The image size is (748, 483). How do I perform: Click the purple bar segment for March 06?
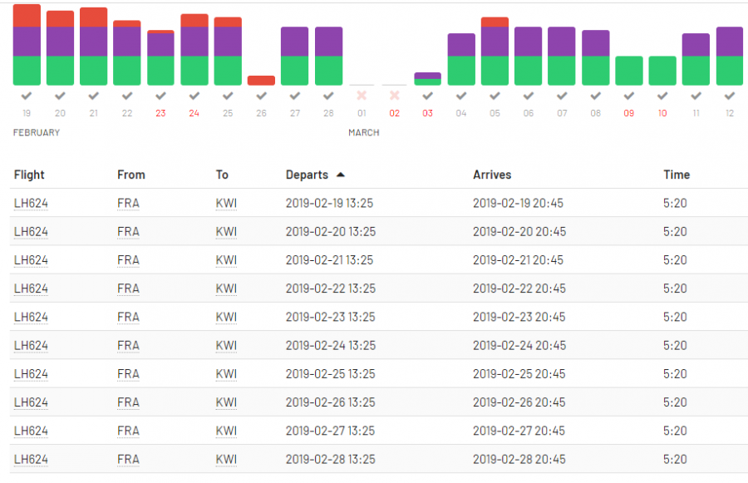click(529, 42)
